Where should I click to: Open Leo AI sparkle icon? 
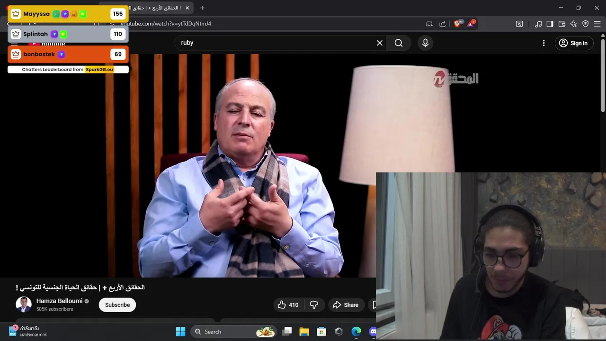pos(574,24)
